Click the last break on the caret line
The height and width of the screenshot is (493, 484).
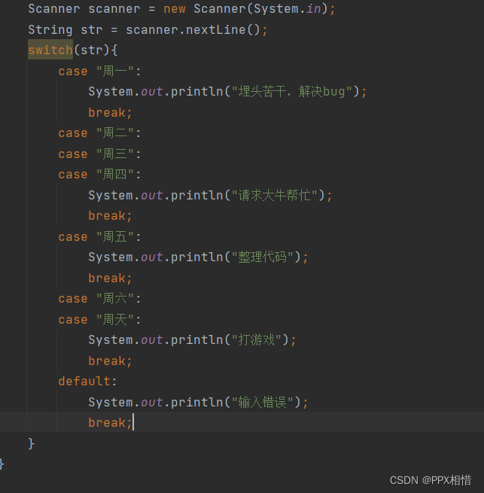point(110,422)
